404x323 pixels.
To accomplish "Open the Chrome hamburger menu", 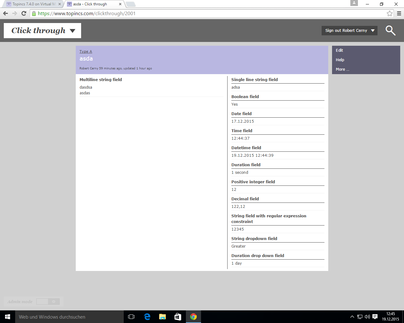I will (x=399, y=13).
